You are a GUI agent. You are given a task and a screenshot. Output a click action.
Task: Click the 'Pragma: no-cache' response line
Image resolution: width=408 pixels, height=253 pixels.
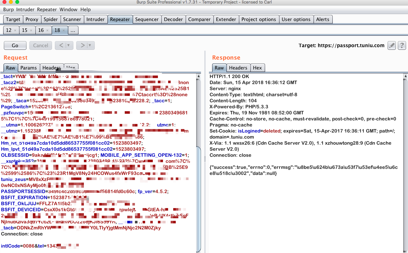coord(231,125)
